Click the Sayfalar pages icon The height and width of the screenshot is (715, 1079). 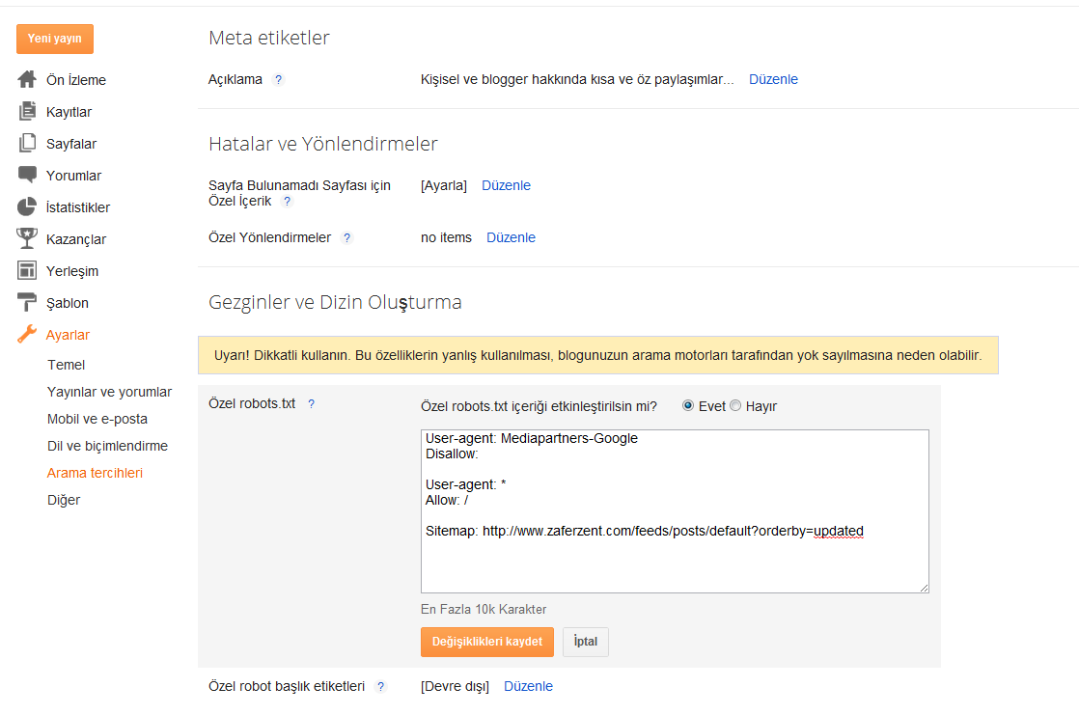tap(27, 143)
